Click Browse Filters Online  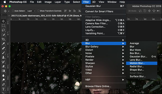point(104,86)
